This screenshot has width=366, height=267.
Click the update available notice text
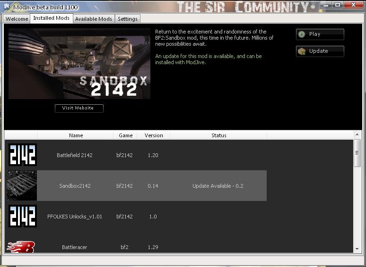pos(209,59)
